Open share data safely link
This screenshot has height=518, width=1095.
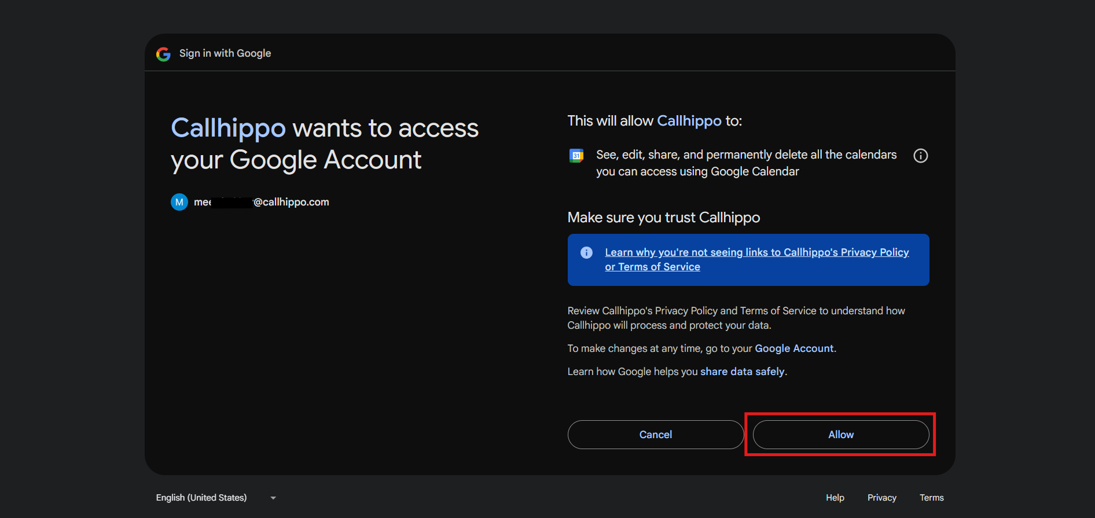(x=743, y=372)
